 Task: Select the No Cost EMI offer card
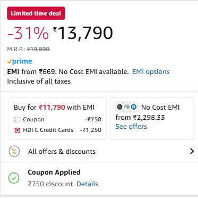(x=152, y=119)
